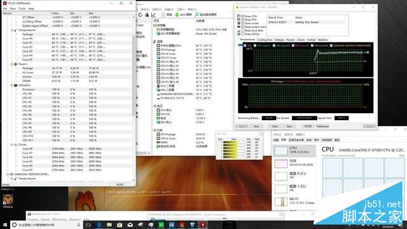Click the Cortana microphone icon

(x=79, y=225)
